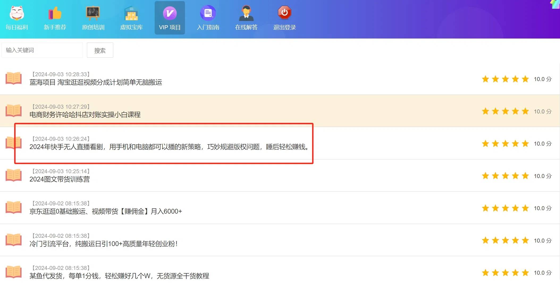The image size is (560, 288).
Task: Click the 退出登录 label to log out
Action: click(x=285, y=27)
